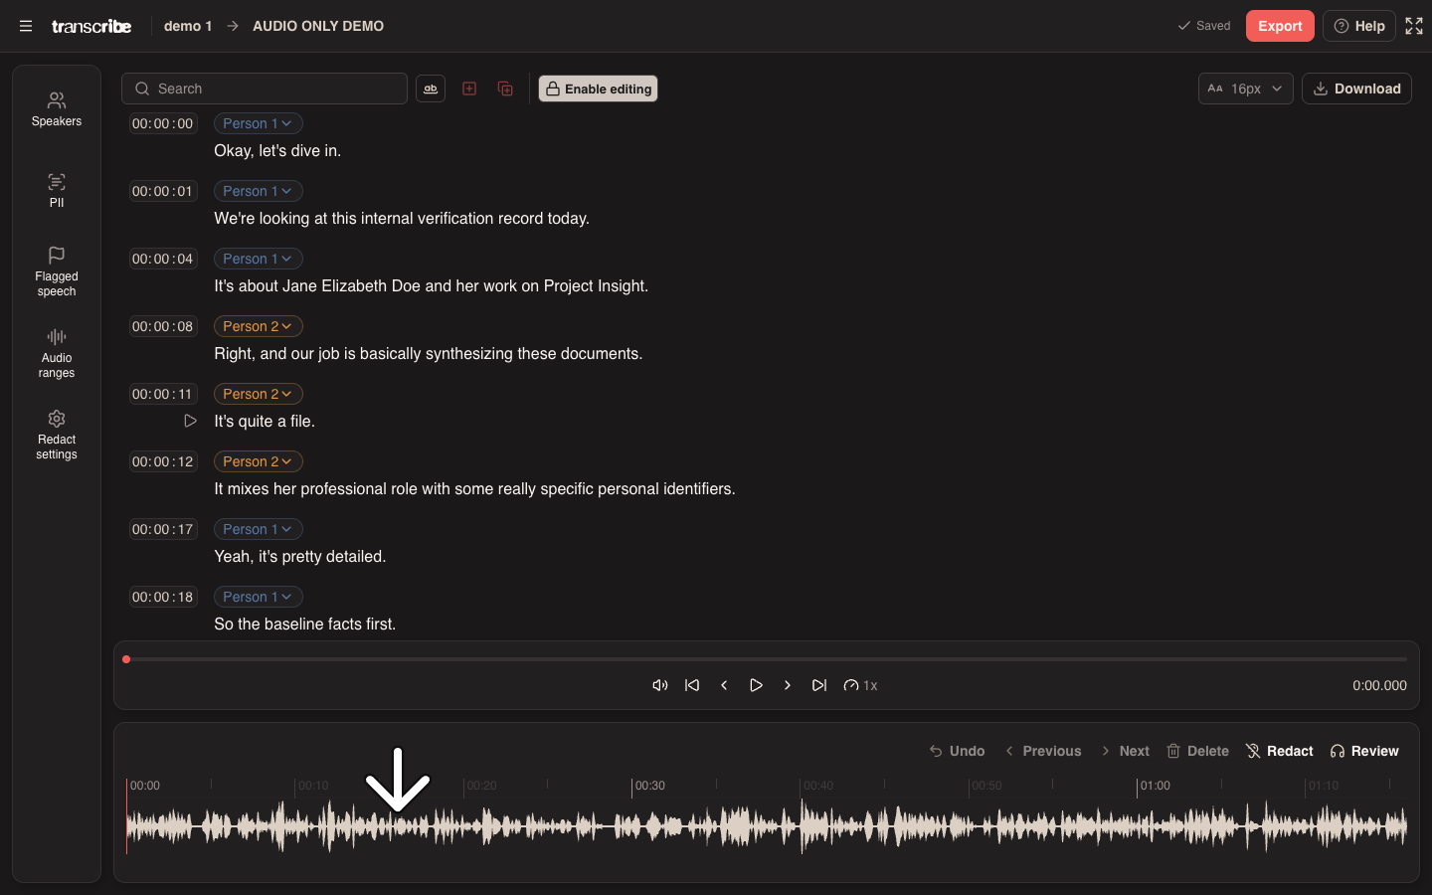Click the transcribe logo
Image resolution: width=1432 pixels, height=895 pixels.
(91, 26)
